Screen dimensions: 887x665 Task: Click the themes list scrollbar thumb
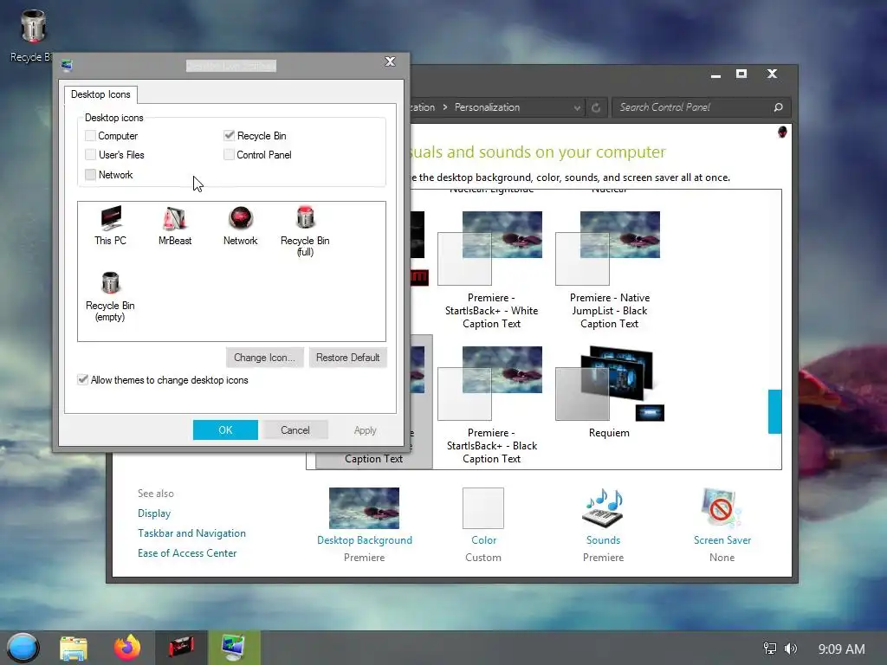pyautogui.click(x=774, y=411)
